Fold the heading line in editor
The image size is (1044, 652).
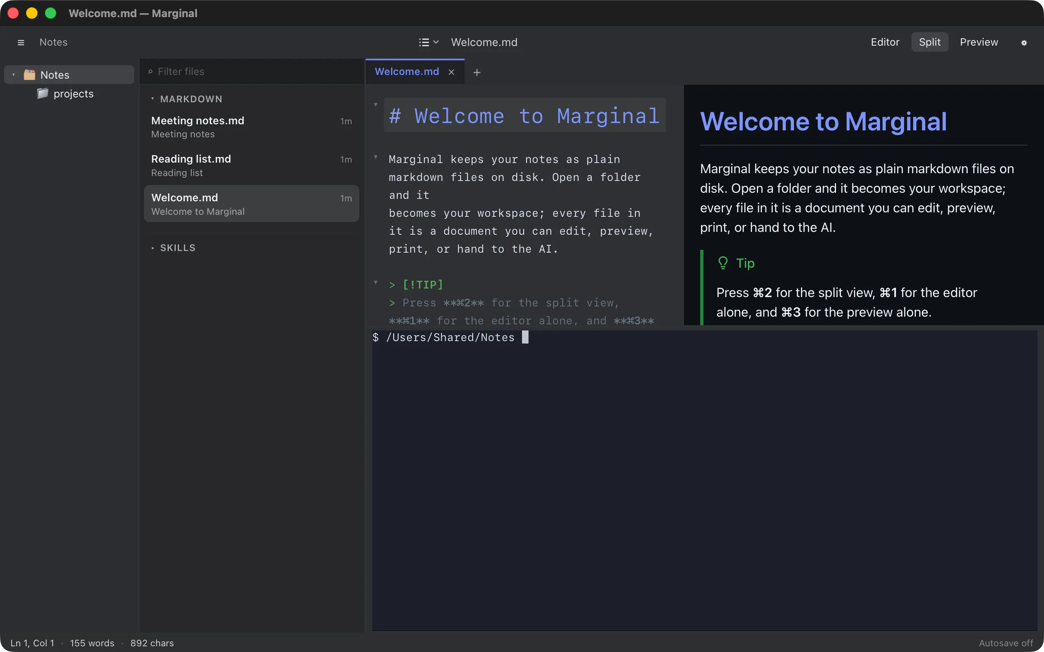376,105
